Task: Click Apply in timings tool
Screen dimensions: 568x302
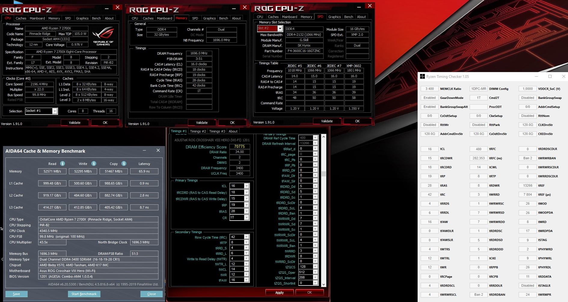Action: (x=280, y=292)
